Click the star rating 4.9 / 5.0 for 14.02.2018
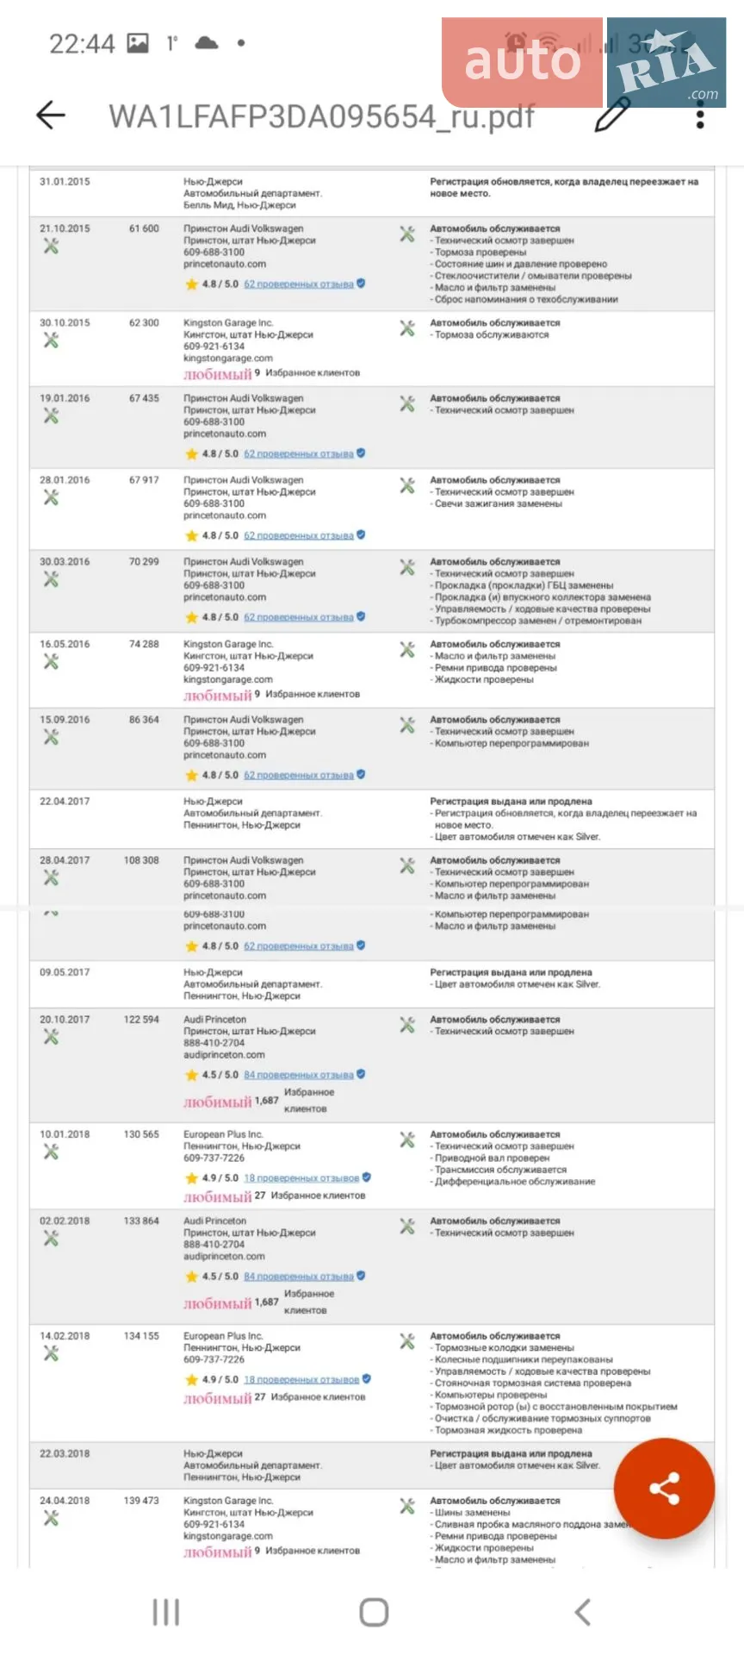Viewport: 744px width, 1655px height. [212, 1380]
